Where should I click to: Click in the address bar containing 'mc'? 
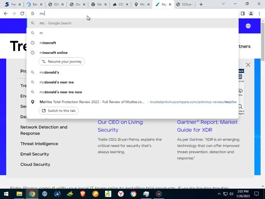[x=132, y=13]
